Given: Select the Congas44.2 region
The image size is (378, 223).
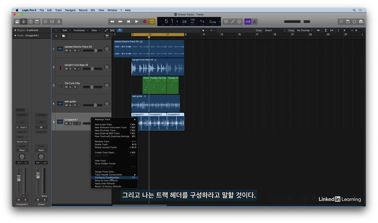Looking at the screenshot, I should (x=158, y=121).
